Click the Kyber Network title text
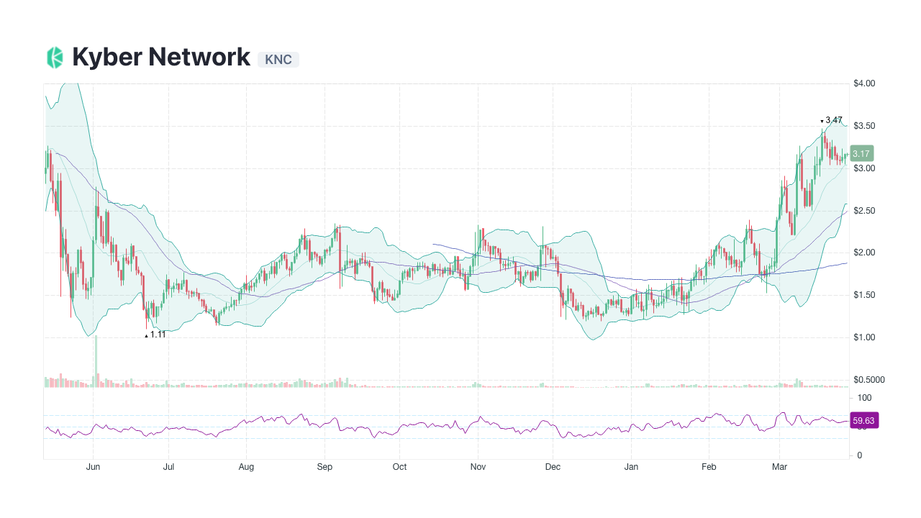The image size is (921, 518). [x=161, y=57]
